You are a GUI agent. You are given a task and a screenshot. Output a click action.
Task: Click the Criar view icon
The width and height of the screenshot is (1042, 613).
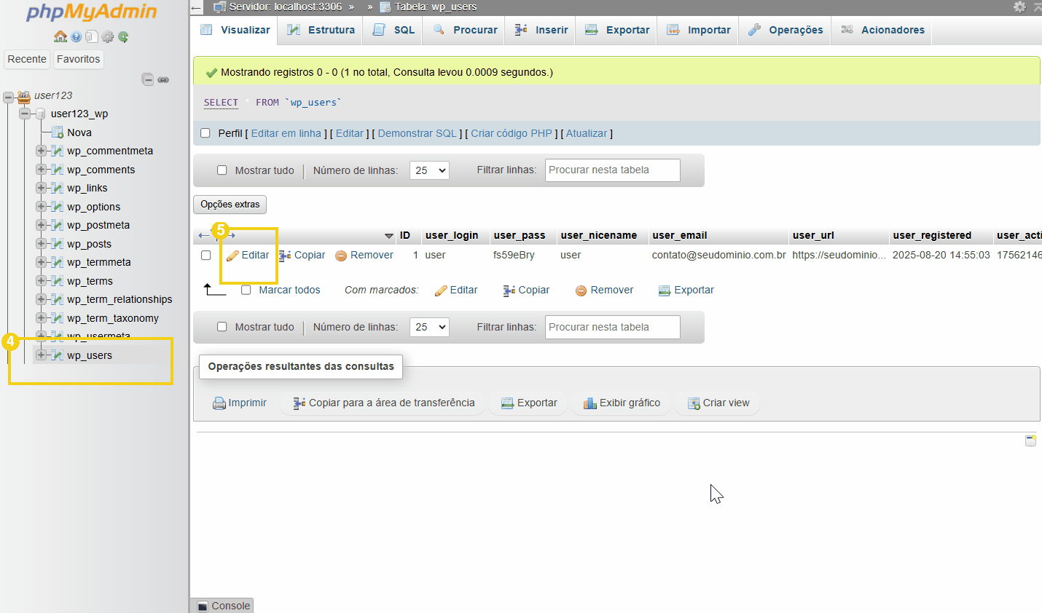pyautogui.click(x=694, y=403)
